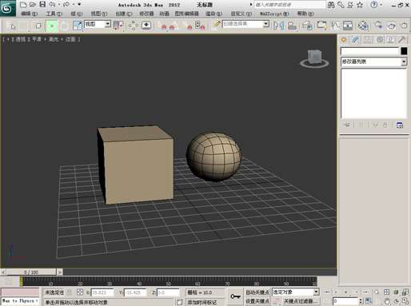This screenshot has width=411, height=306.
Task: Open the Curve Editor toolbar icon
Action: click(335, 26)
